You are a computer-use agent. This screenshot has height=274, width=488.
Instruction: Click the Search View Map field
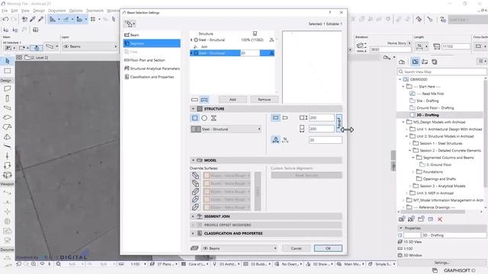[442, 72]
